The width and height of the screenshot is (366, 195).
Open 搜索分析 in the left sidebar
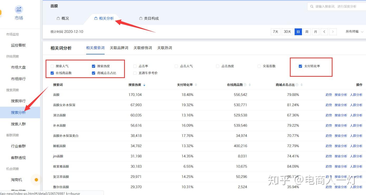click(x=18, y=112)
